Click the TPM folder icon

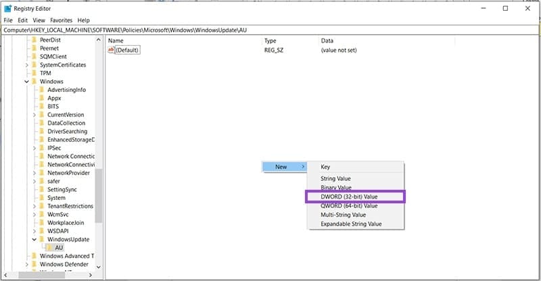pos(34,74)
